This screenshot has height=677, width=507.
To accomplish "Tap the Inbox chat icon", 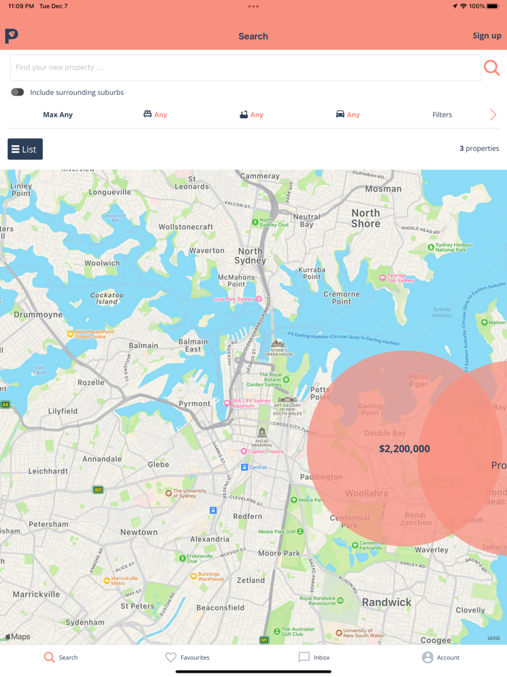I will 304,657.
